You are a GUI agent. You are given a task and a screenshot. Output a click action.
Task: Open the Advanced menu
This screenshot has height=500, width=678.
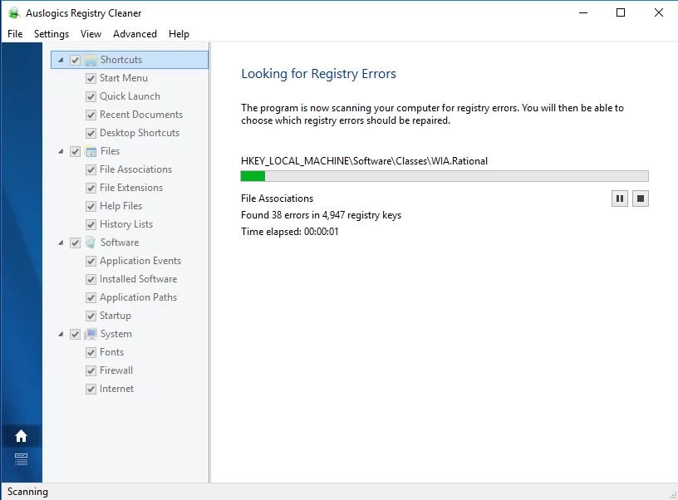[x=135, y=34]
